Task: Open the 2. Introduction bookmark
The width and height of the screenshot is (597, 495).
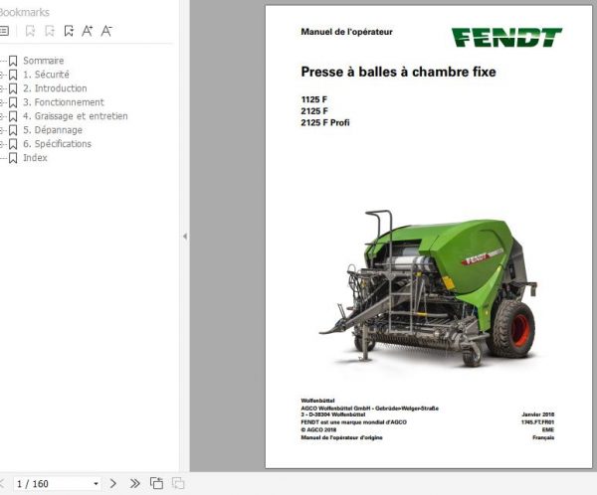Action: coord(55,88)
